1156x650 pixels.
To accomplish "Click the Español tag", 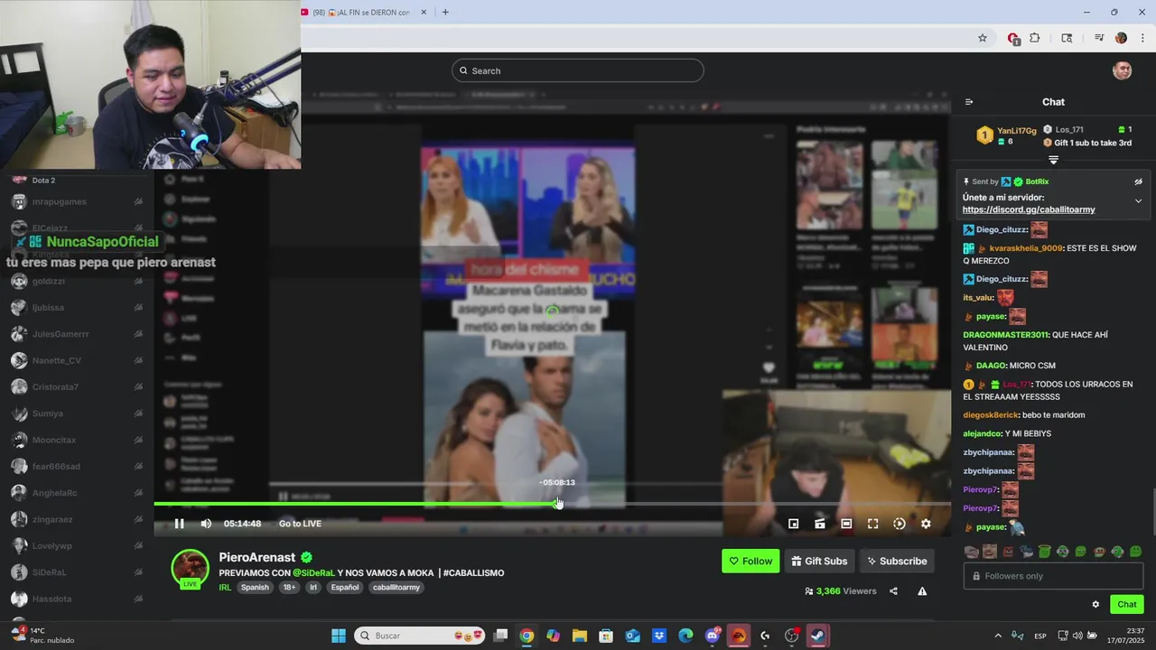I will [x=345, y=587].
